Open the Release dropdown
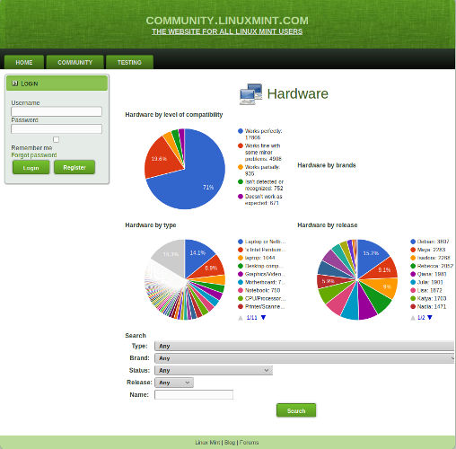The height and width of the screenshot is (449, 456). 174,383
